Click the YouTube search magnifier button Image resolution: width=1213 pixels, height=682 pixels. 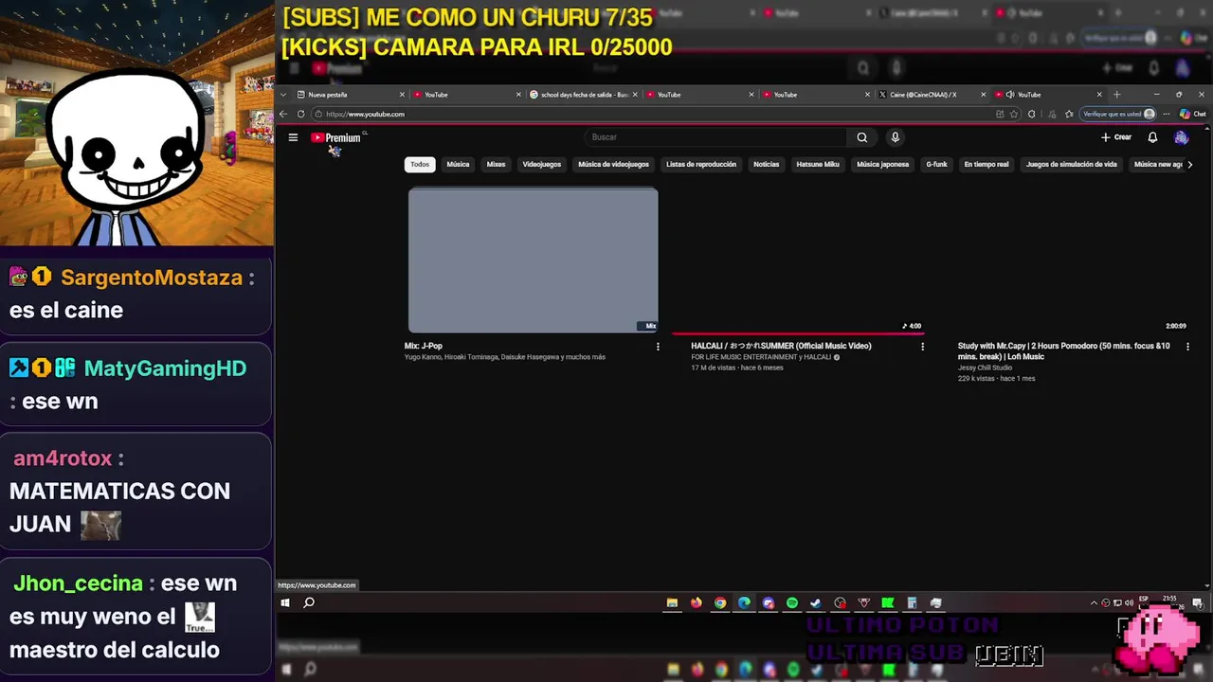[x=861, y=137]
